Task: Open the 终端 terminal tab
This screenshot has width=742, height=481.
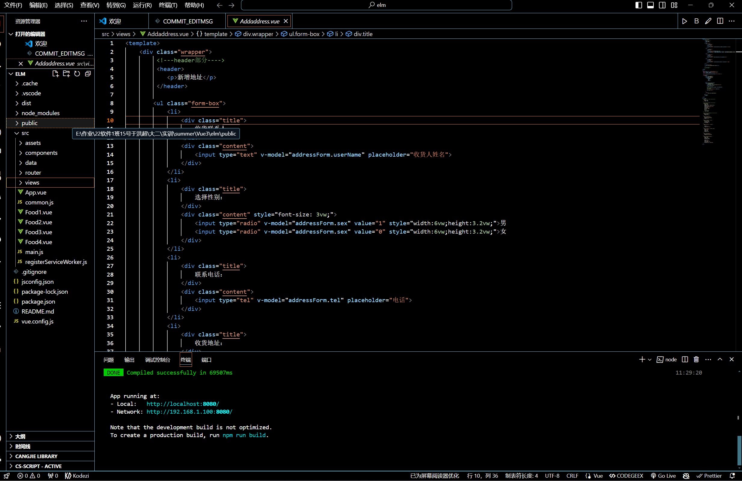Action: pyautogui.click(x=185, y=360)
